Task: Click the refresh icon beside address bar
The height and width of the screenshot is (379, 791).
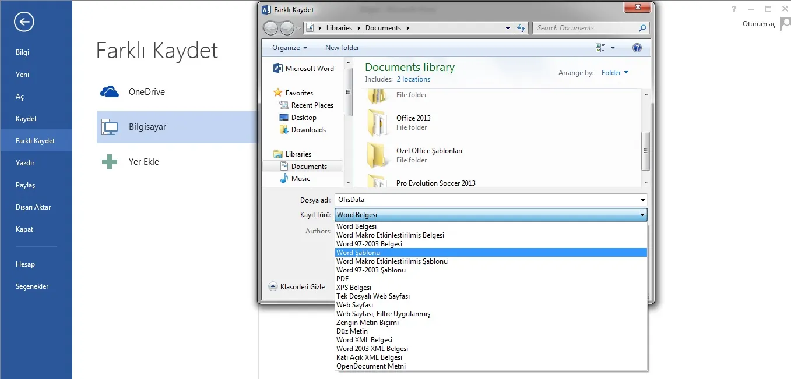Action: pos(522,28)
